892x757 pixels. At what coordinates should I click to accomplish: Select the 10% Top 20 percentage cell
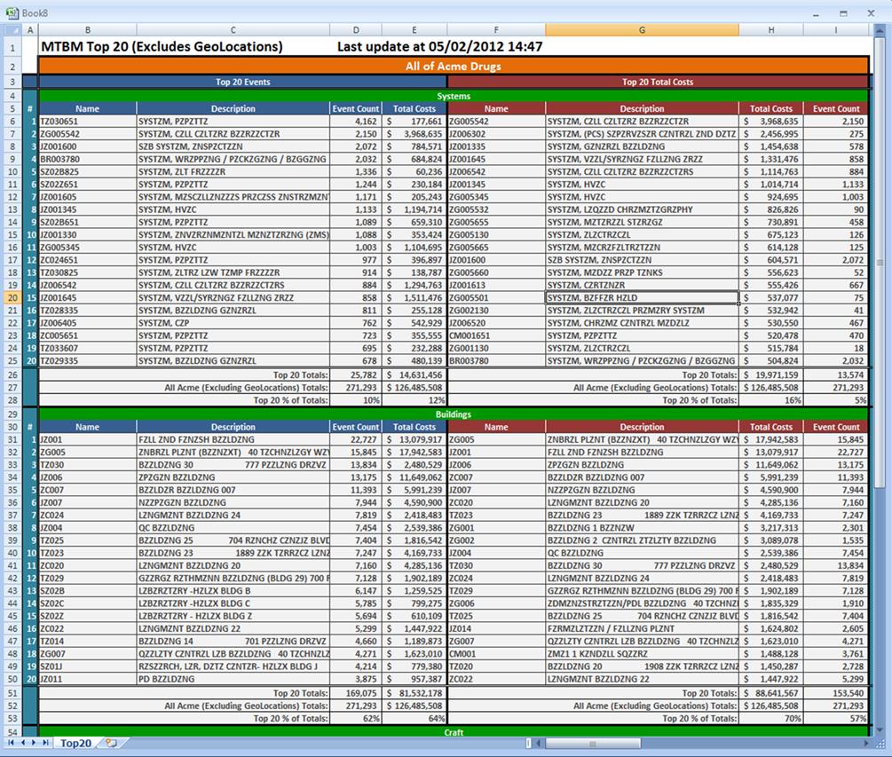(356, 400)
